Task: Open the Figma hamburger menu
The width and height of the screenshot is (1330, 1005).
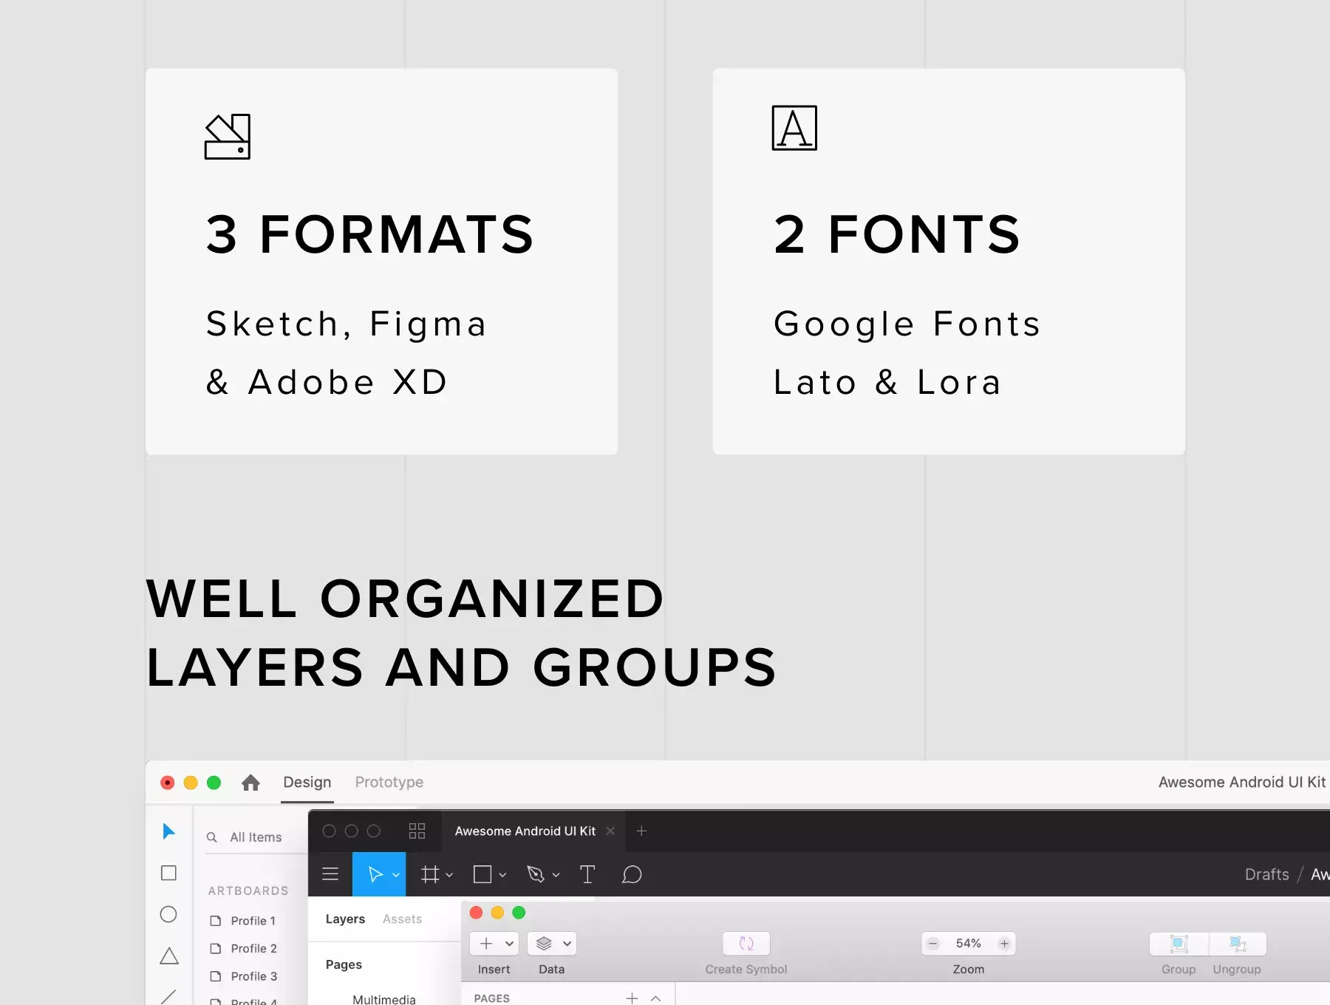Action: pyautogui.click(x=330, y=874)
